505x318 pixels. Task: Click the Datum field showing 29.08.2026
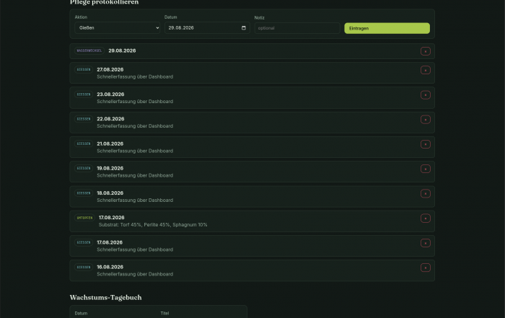207,27
